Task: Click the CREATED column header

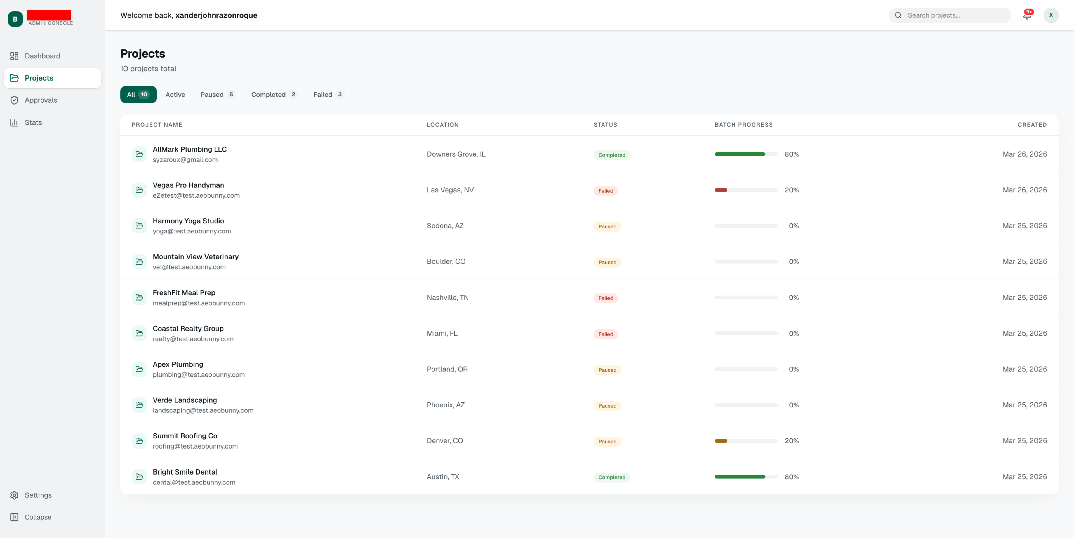Action: [x=1032, y=125]
